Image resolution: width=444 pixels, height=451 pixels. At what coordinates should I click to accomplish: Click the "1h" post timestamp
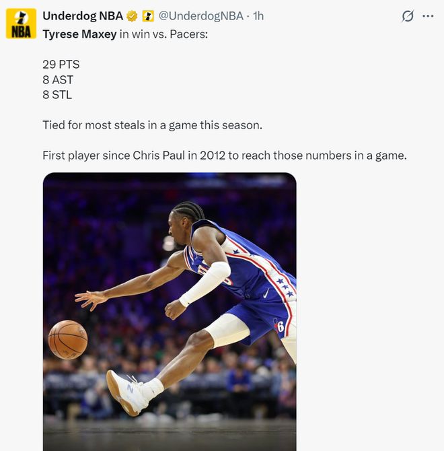coord(258,16)
